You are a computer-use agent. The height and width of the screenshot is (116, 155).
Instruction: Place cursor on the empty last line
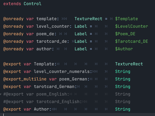coord(77,114)
